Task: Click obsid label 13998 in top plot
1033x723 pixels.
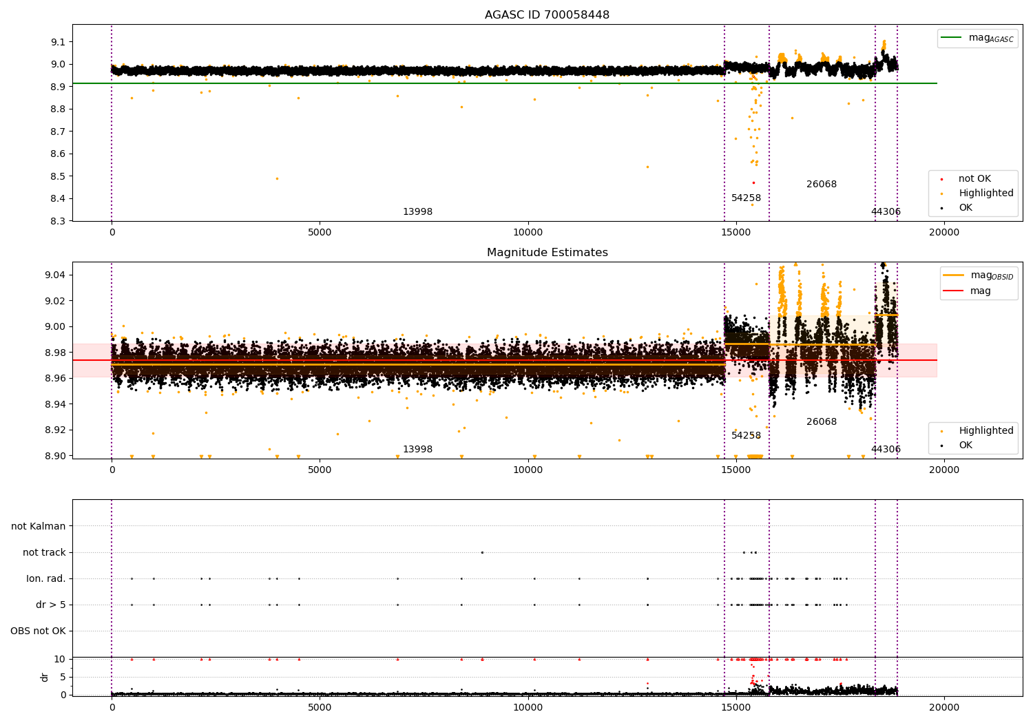Action: pos(417,211)
